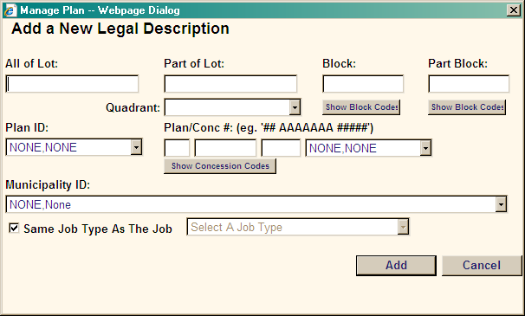Select the Block text field

tap(363, 84)
